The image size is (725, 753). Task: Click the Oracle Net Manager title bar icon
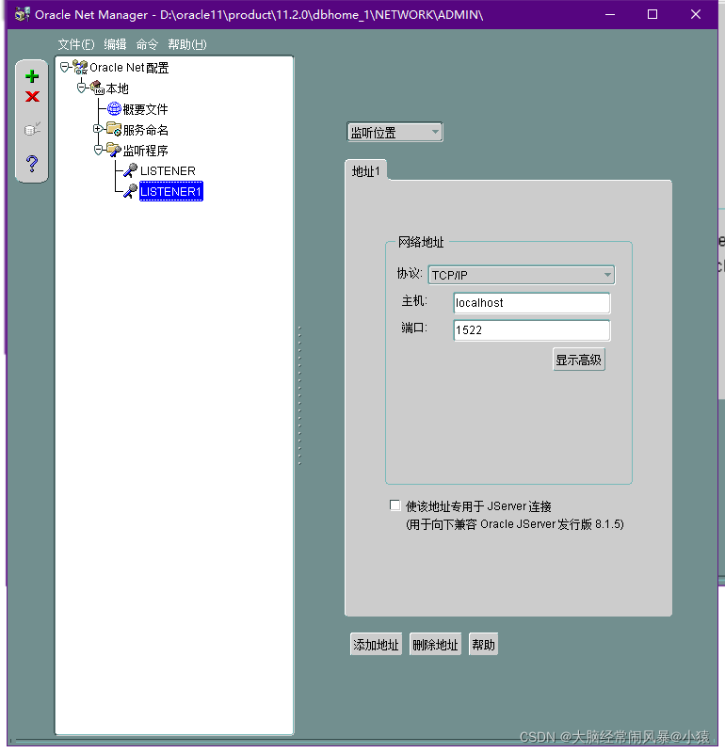point(23,14)
